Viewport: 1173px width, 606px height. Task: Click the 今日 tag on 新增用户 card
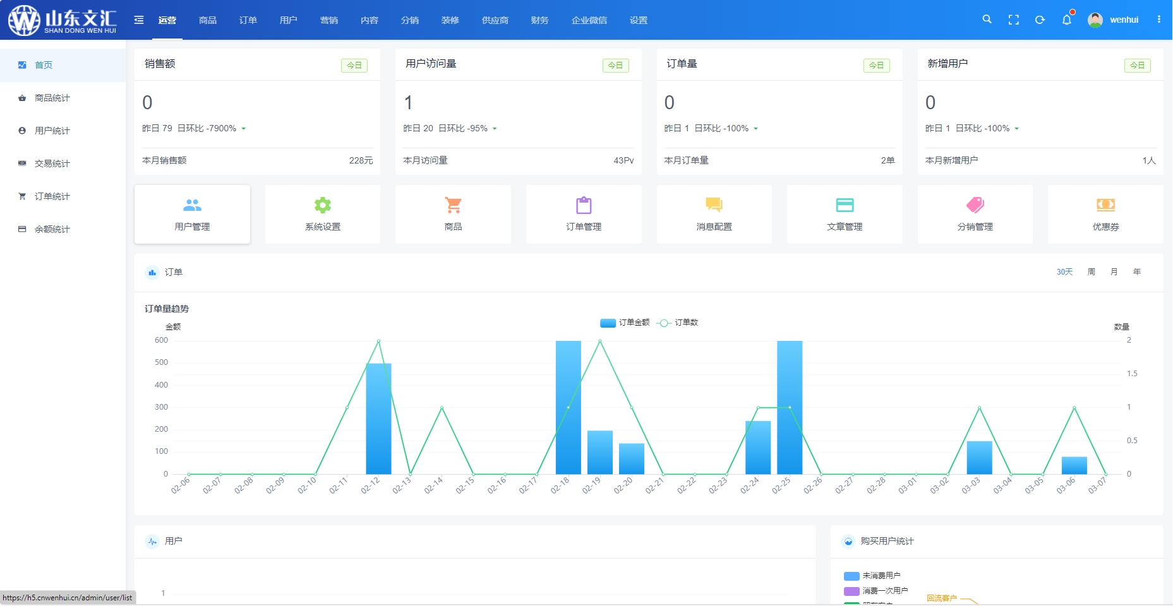(x=1138, y=65)
